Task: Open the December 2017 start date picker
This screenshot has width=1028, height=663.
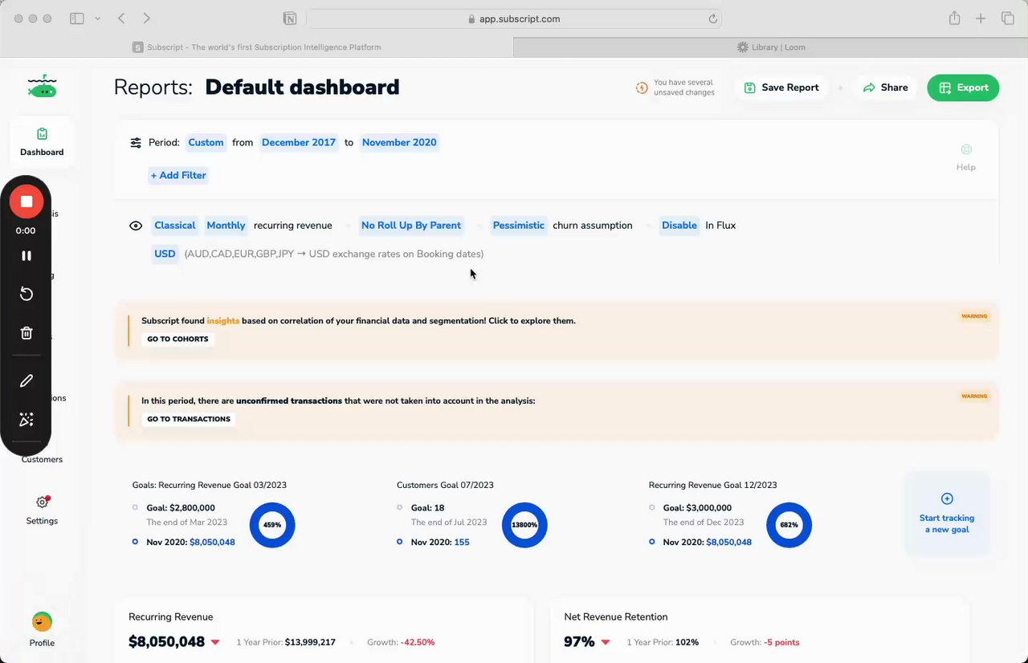Action: click(x=299, y=143)
